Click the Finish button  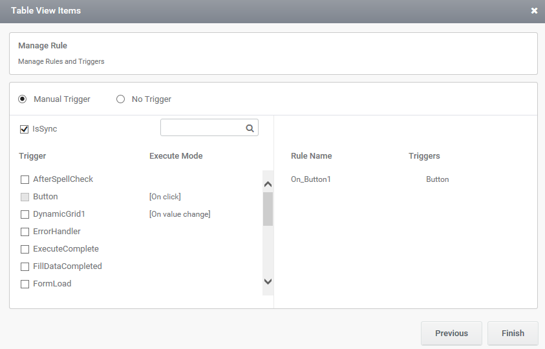tap(513, 334)
